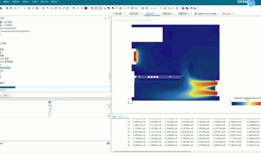This screenshot has height=156, width=261.
Task: Click the blue 19:09 timer bubble
Action: [251, 3]
